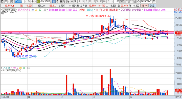Open chart settings gear icon

[x=138, y=2]
